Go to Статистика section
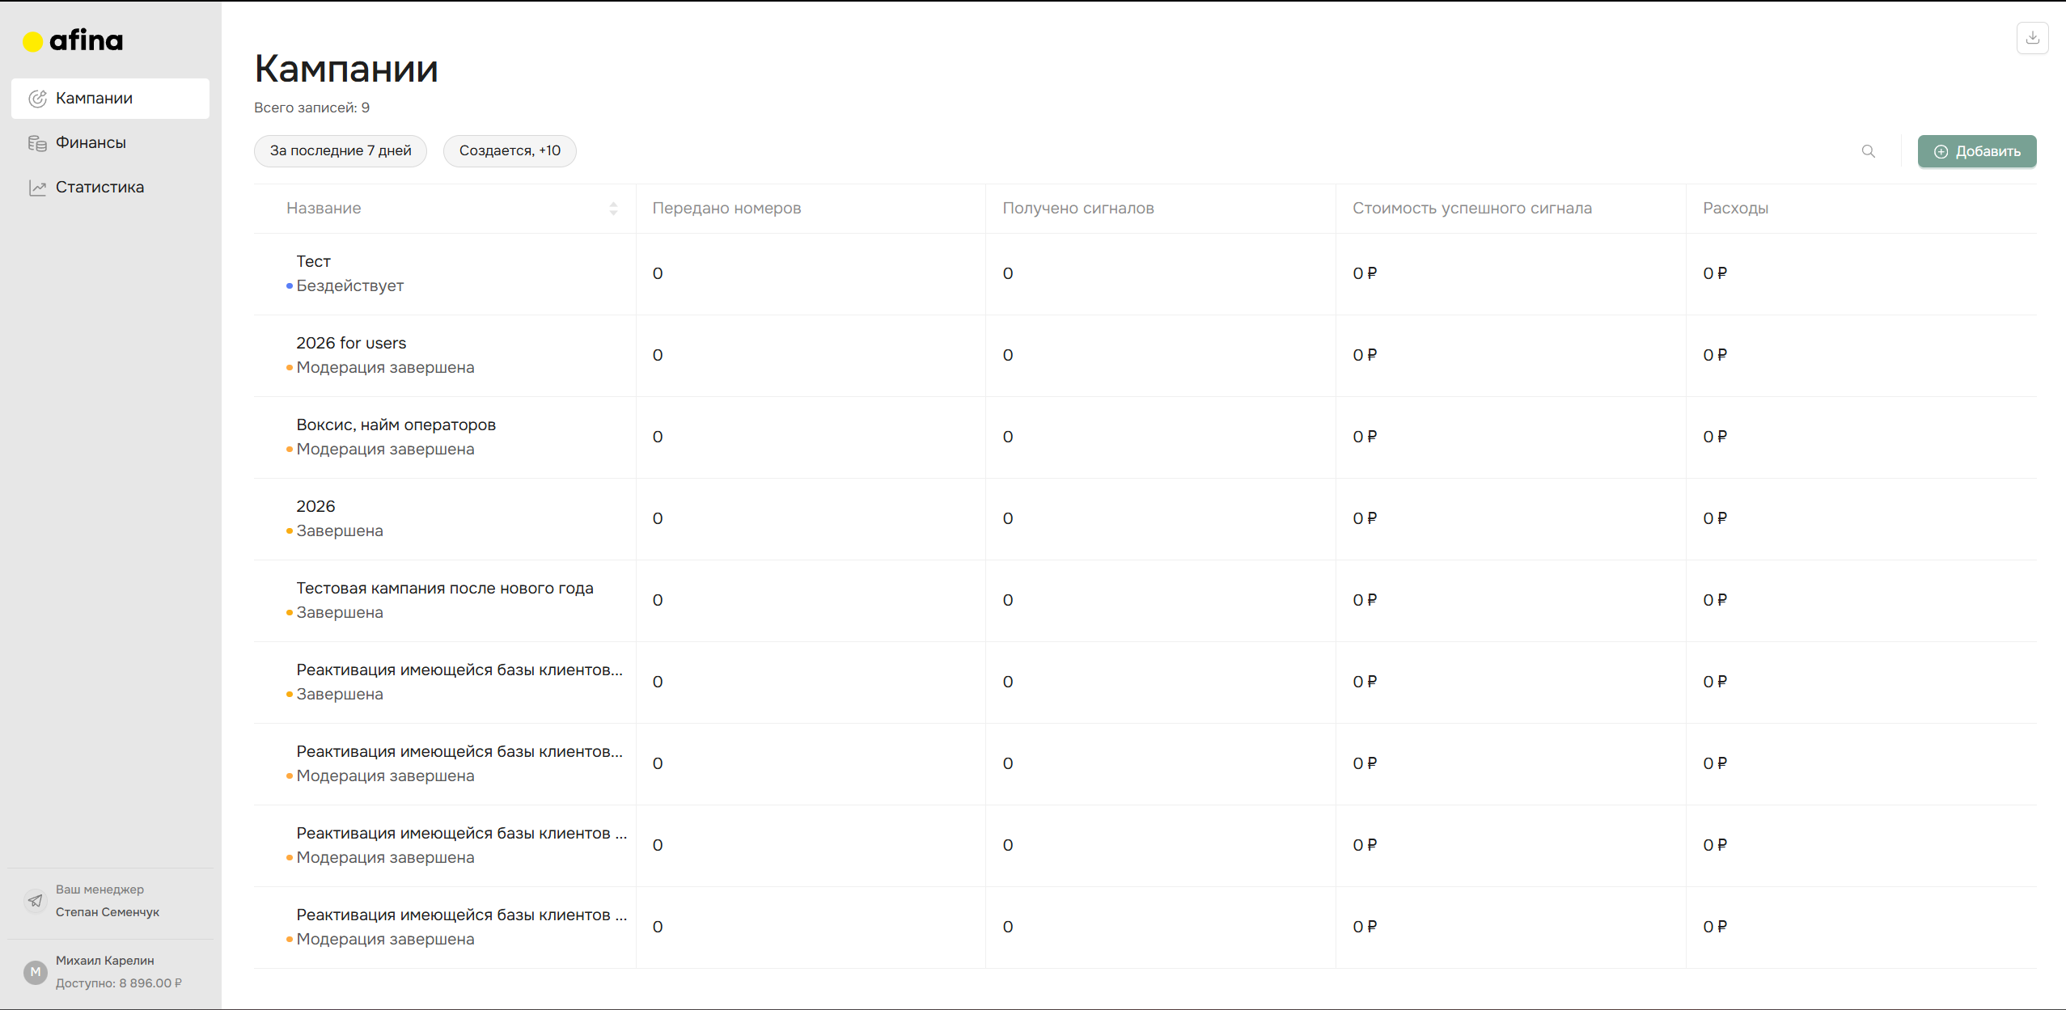 click(x=99, y=188)
